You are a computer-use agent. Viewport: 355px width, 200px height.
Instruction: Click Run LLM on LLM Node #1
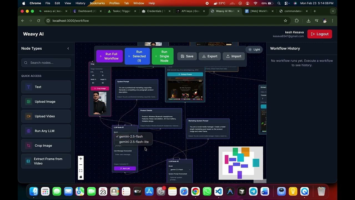tap(125, 168)
